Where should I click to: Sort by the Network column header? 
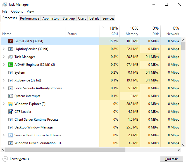coord(171,31)
